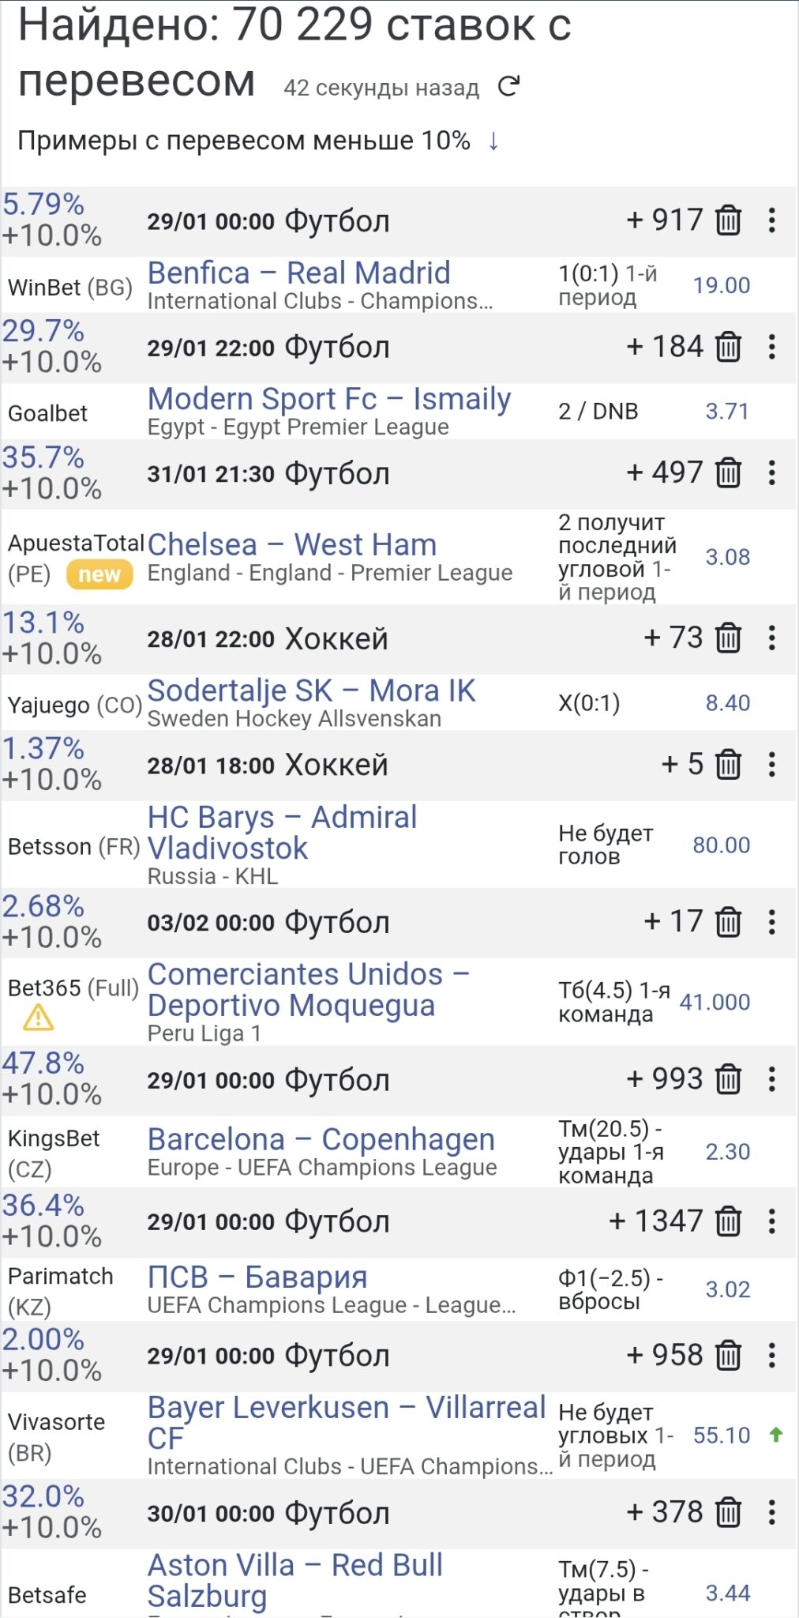Screen dimensions: 799x1618
Task: Open three-dot menu for Comerciantes Unidos row
Action: tap(772, 922)
